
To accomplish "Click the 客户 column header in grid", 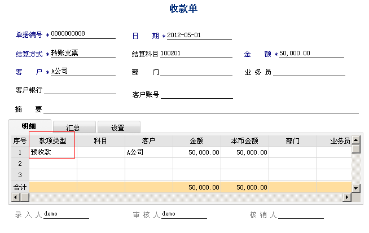I will (149, 140).
